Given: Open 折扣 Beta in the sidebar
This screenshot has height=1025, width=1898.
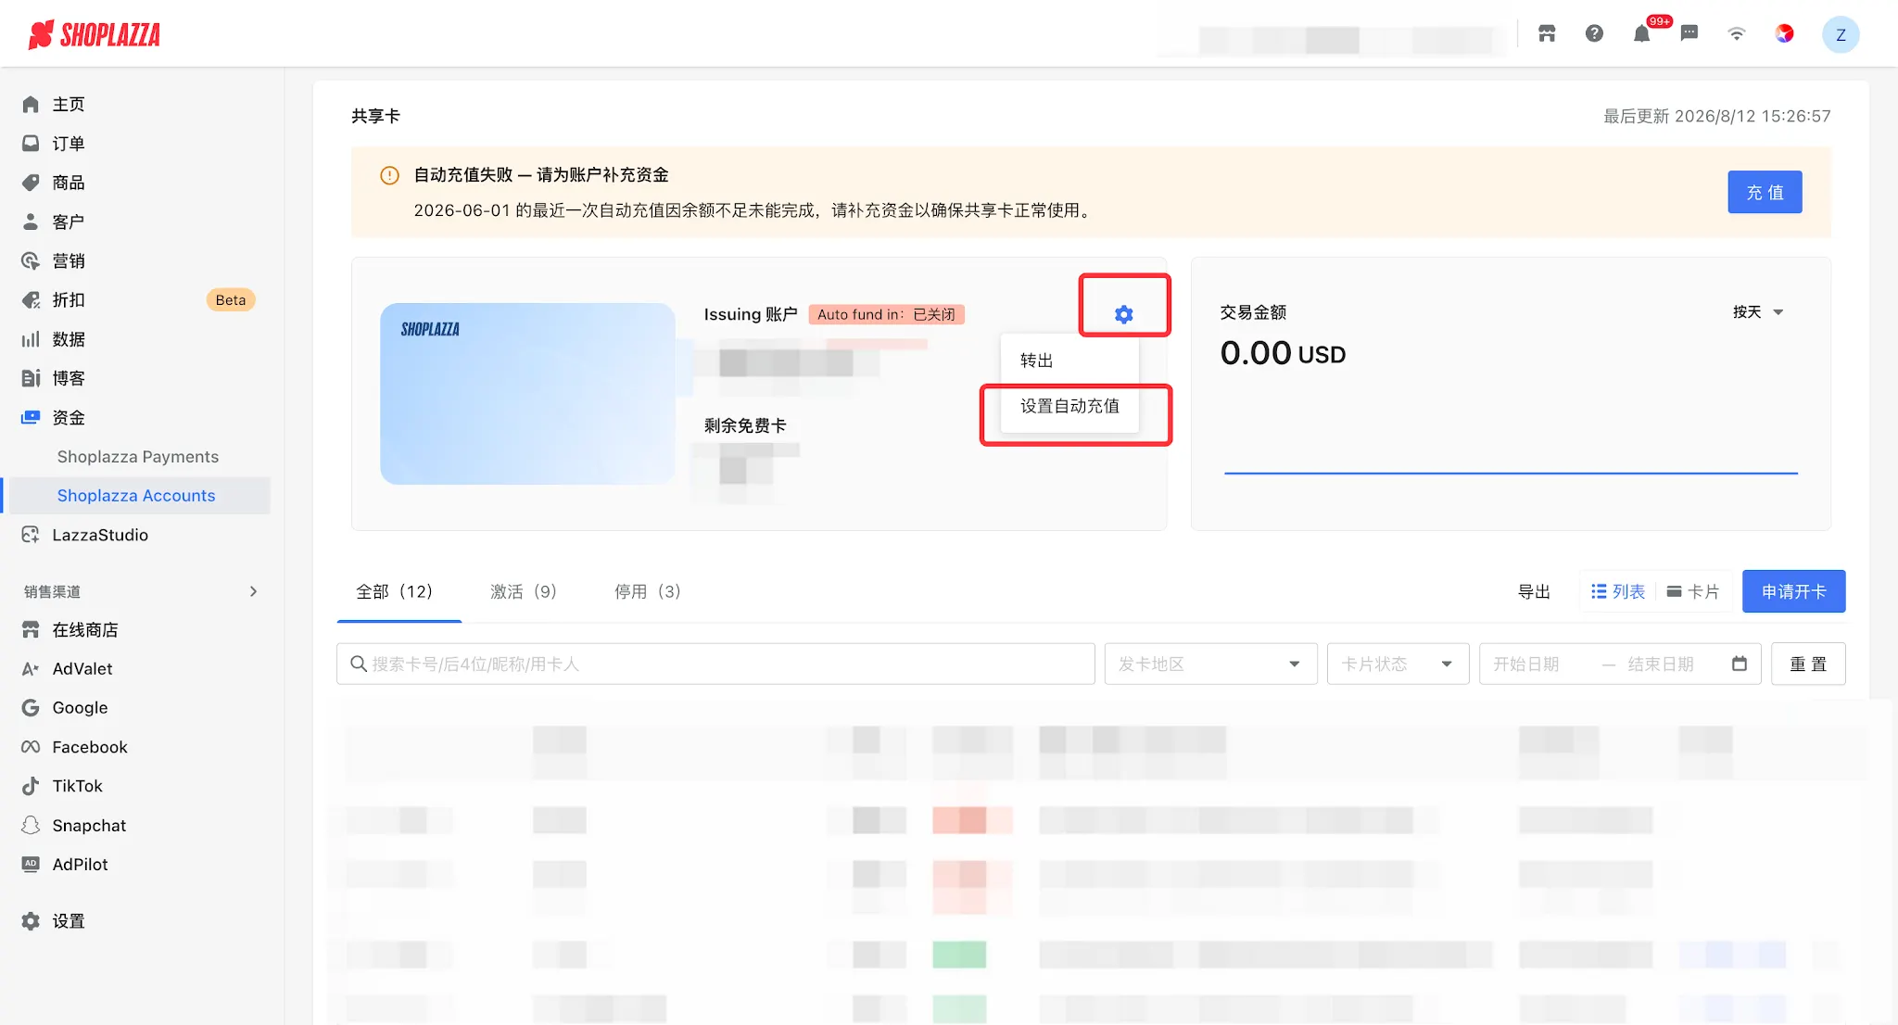Looking at the screenshot, I should click(137, 299).
